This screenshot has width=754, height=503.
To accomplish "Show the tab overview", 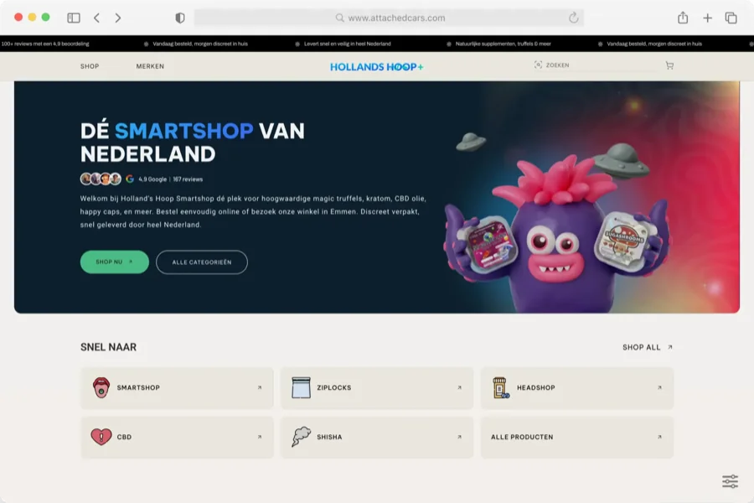I will pos(731,18).
